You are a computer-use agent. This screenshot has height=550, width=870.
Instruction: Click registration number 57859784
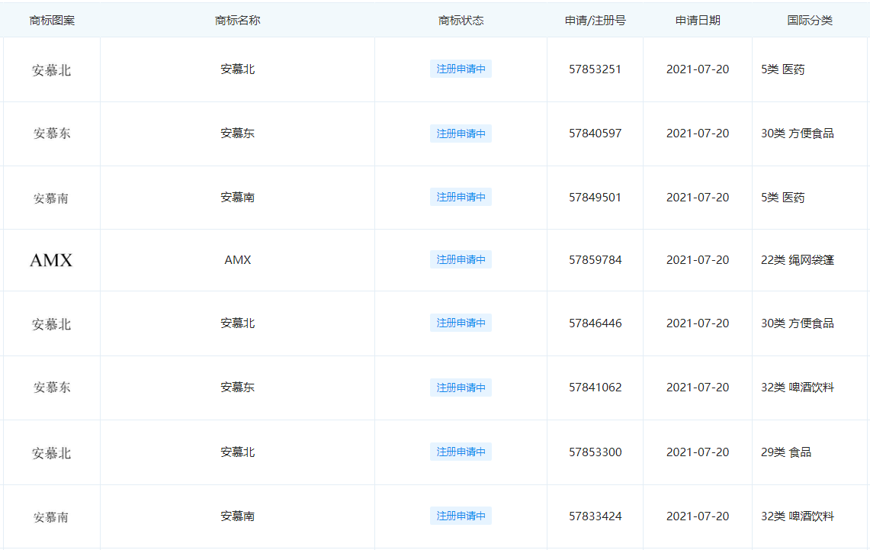[595, 259]
